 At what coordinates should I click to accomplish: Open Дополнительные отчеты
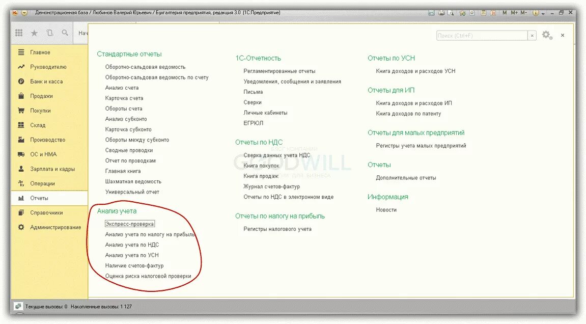pyautogui.click(x=406, y=178)
